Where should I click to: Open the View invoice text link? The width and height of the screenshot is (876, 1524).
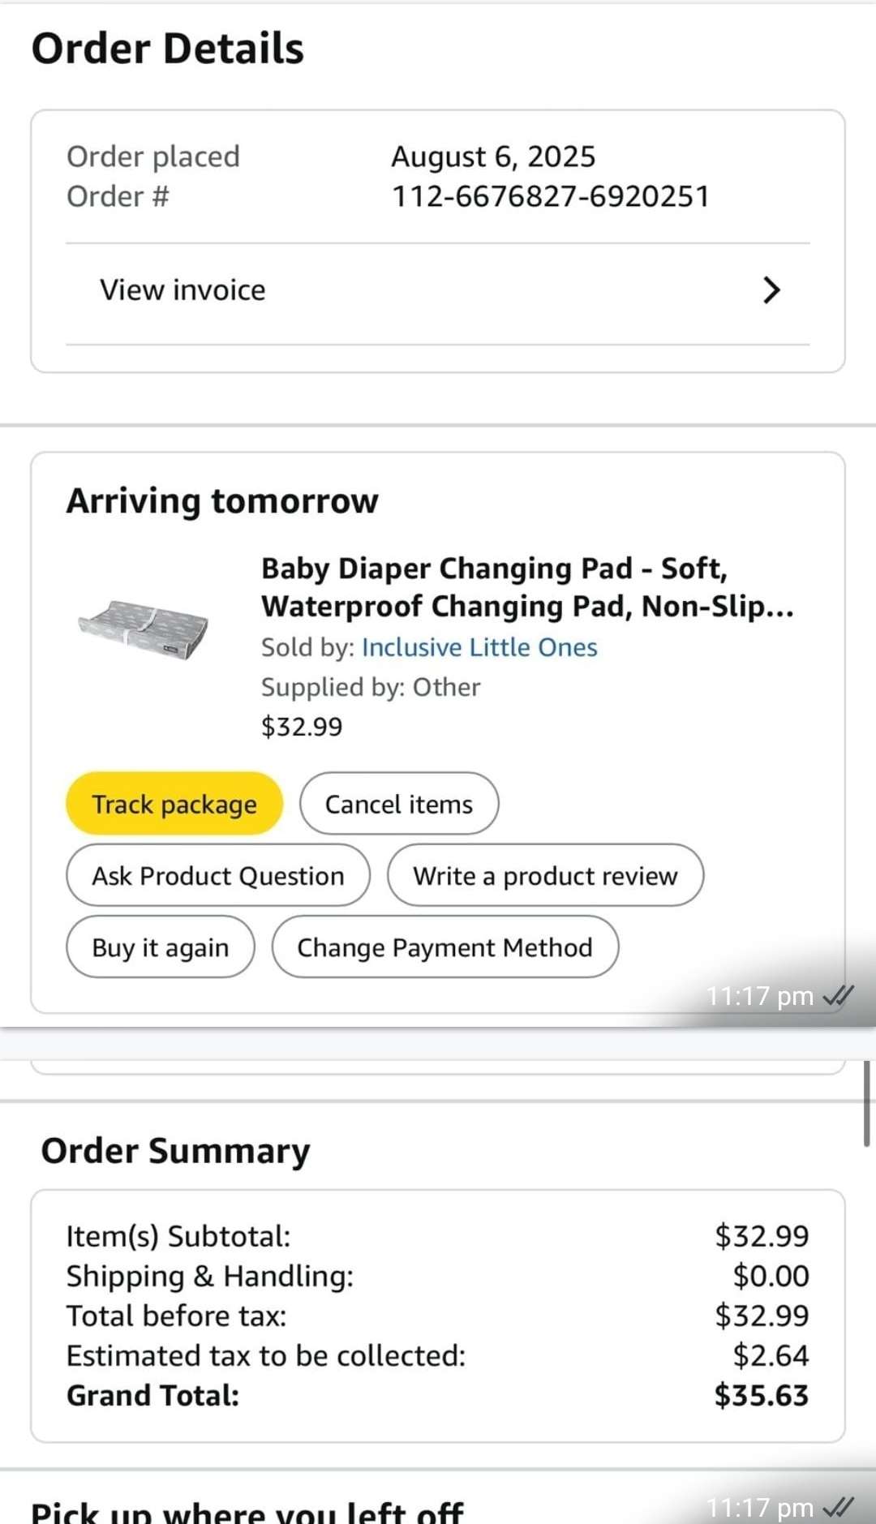[182, 290]
